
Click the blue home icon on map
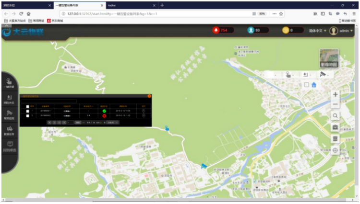[x=314, y=85]
